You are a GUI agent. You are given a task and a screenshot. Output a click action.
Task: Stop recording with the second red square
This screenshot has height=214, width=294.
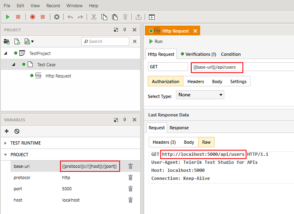43,17
